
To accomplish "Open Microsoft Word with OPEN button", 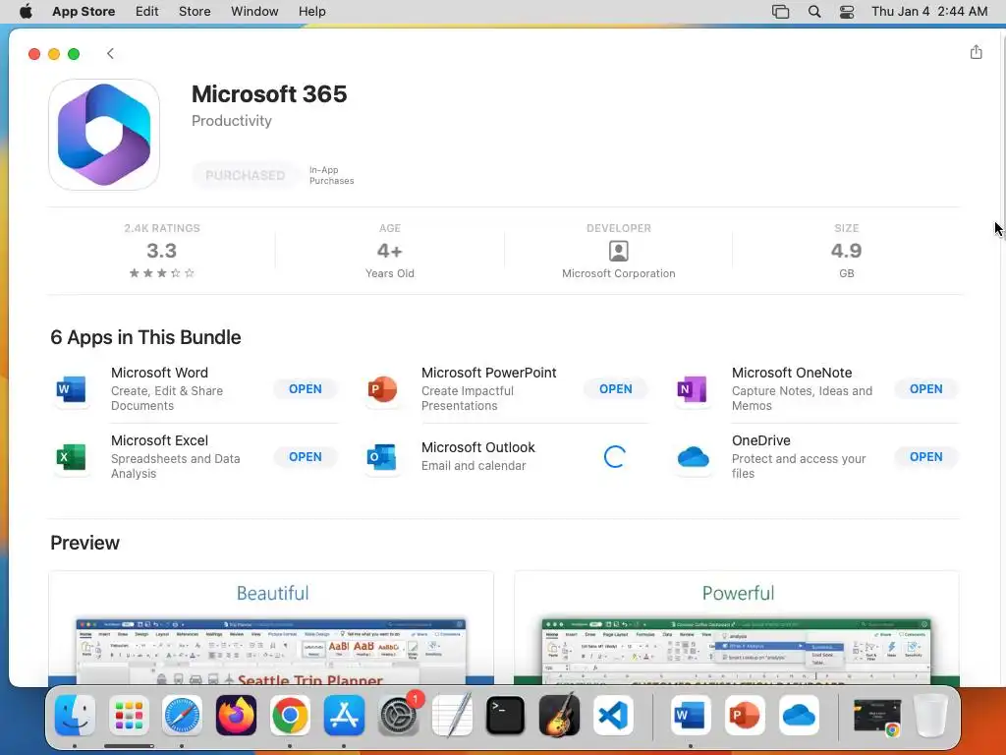I will [x=306, y=389].
